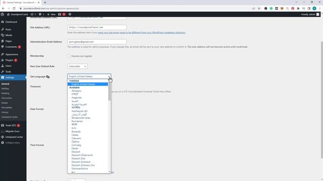Open the Chrome three-dot menu

[x=319, y=9]
